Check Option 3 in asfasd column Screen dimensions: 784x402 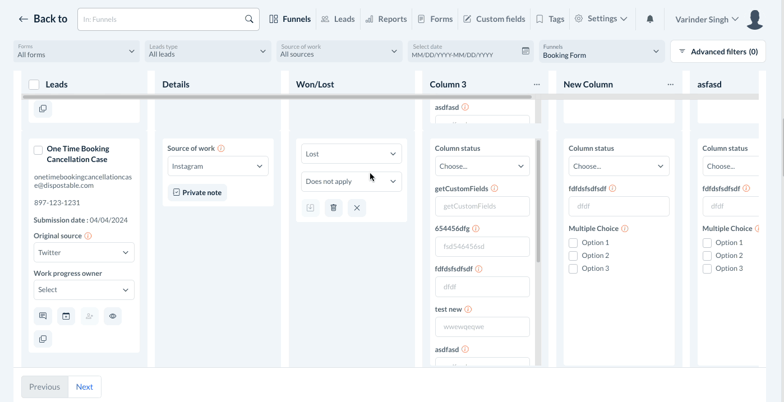coord(707,269)
